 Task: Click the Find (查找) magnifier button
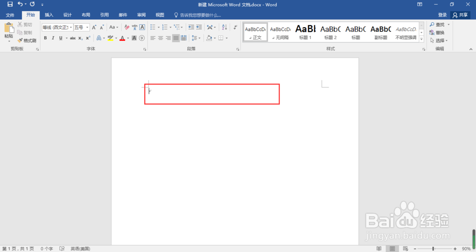coord(437,25)
